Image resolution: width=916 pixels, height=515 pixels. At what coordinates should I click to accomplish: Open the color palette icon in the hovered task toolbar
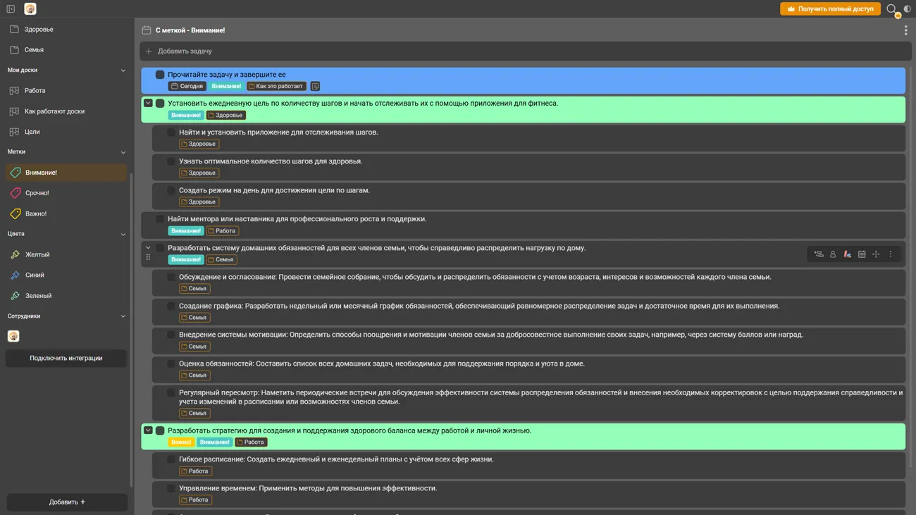pos(847,254)
